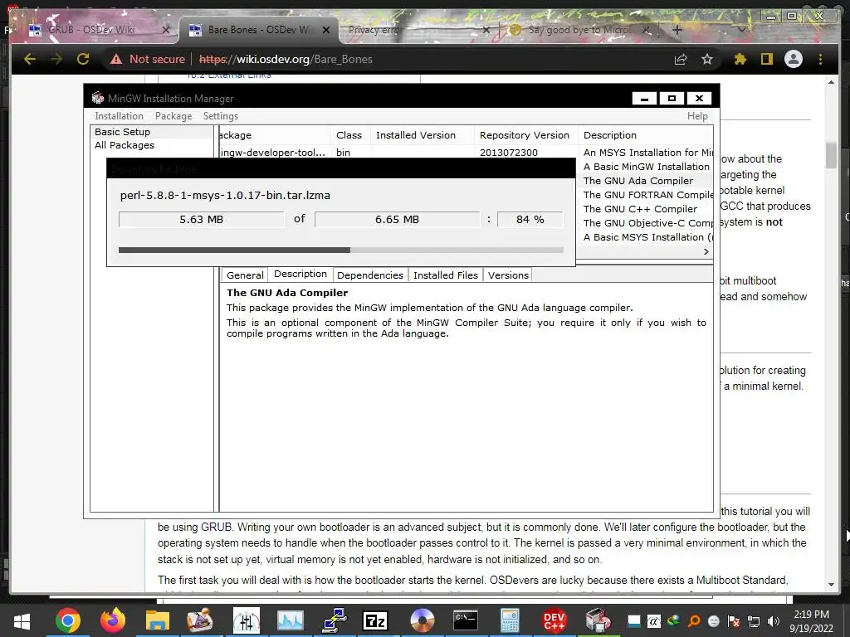Open the Chrome three-dot menu
The image size is (850, 637).
coord(820,59)
